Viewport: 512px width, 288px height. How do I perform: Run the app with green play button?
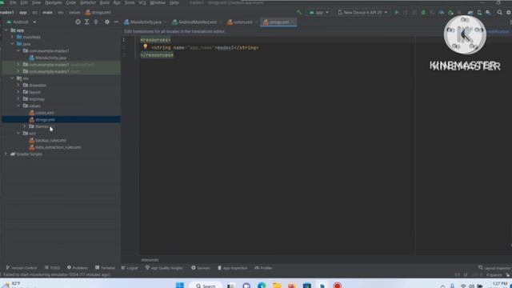[x=397, y=13]
